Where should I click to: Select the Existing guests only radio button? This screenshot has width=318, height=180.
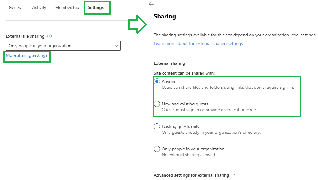click(157, 126)
